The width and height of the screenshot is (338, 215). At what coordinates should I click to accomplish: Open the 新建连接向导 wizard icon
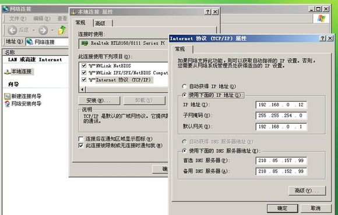pos(8,96)
